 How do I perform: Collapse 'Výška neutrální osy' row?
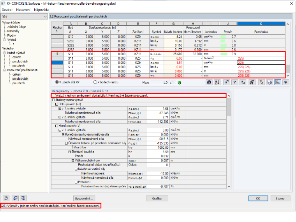tap(73, 160)
